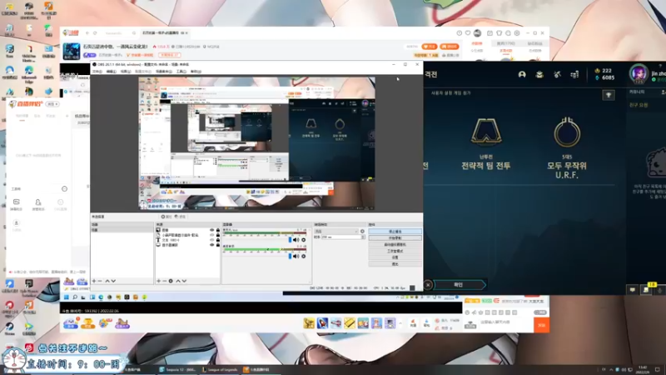
Task: Move scene down in OBS scenes panel
Action: pos(113,281)
